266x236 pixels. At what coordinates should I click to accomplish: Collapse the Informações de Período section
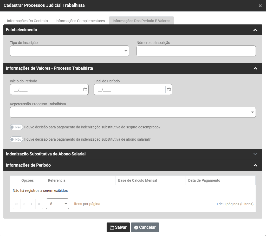[x=255, y=165]
